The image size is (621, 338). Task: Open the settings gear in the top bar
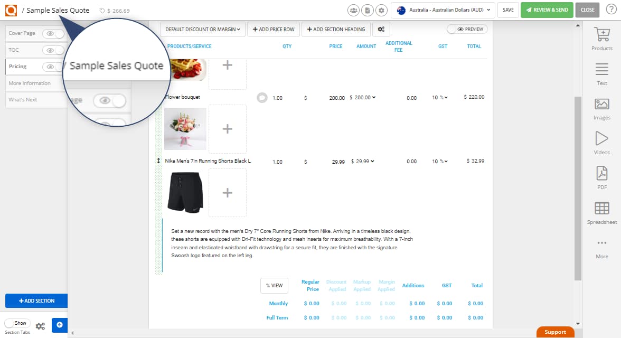tap(380, 10)
